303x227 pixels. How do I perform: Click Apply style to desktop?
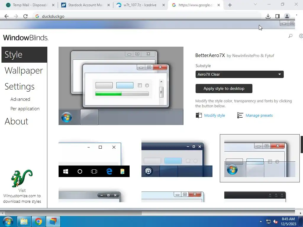point(224,88)
